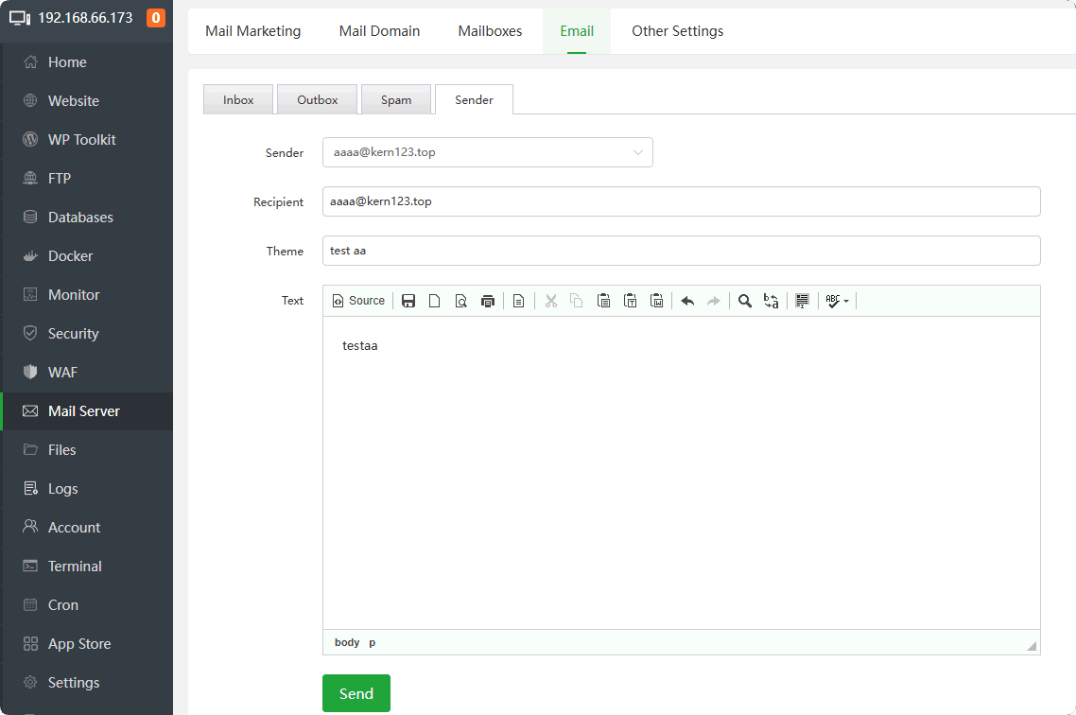Image resolution: width=1076 pixels, height=715 pixels.
Task: Click the Find magnifier icon
Action: coord(745,301)
